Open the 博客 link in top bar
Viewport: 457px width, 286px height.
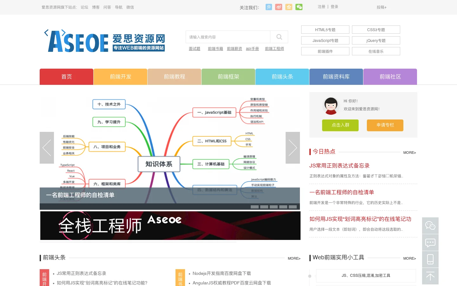(96, 7)
